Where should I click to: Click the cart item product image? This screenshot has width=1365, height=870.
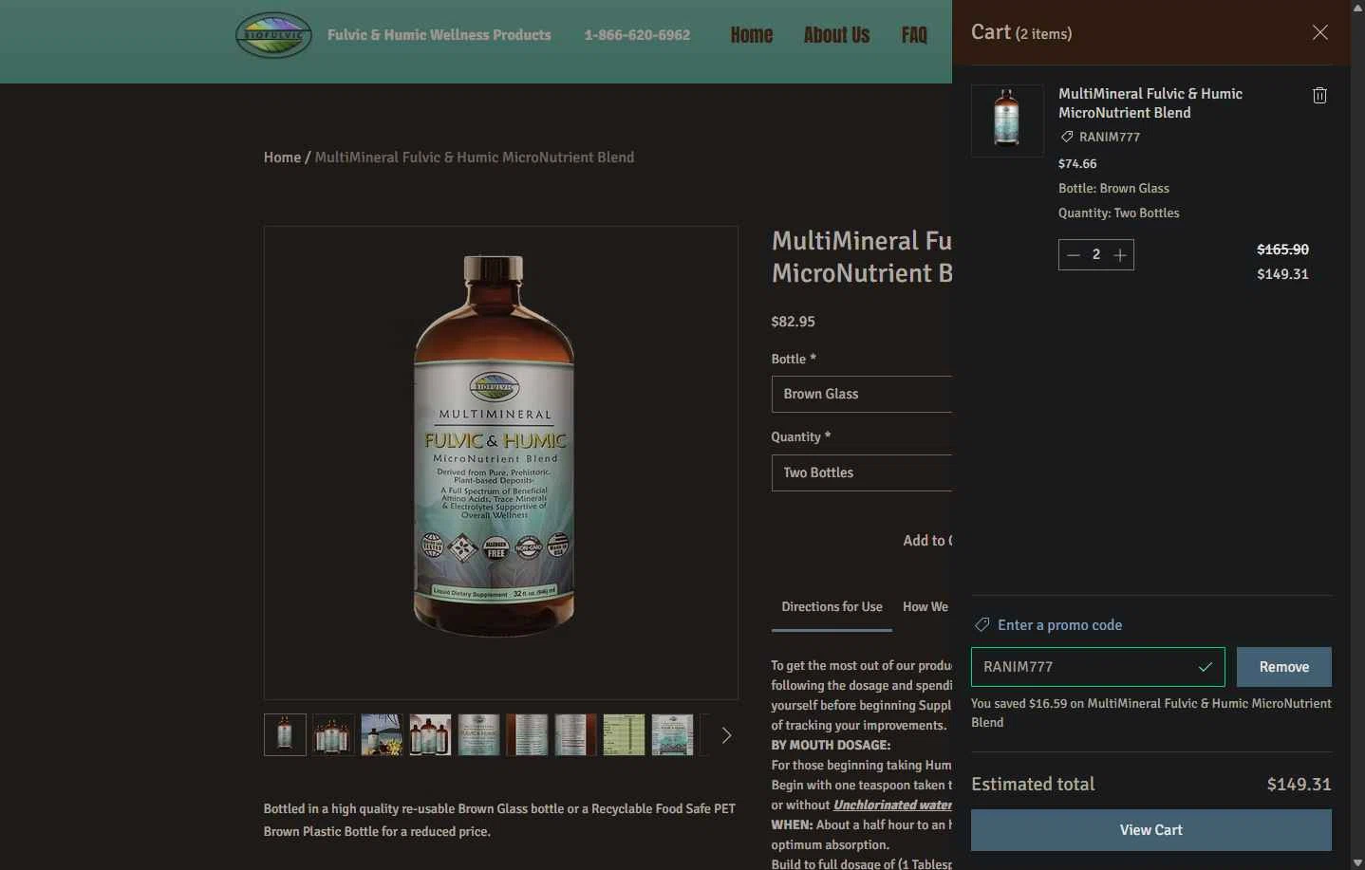coord(1007,120)
